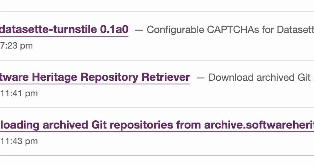The width and height of the screenshot is (314, 164).
Task: Click the divider line above the third entry
Action: [x=157, y=107]
